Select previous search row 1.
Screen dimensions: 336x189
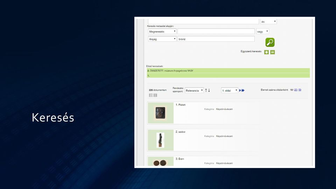(228, 76)
